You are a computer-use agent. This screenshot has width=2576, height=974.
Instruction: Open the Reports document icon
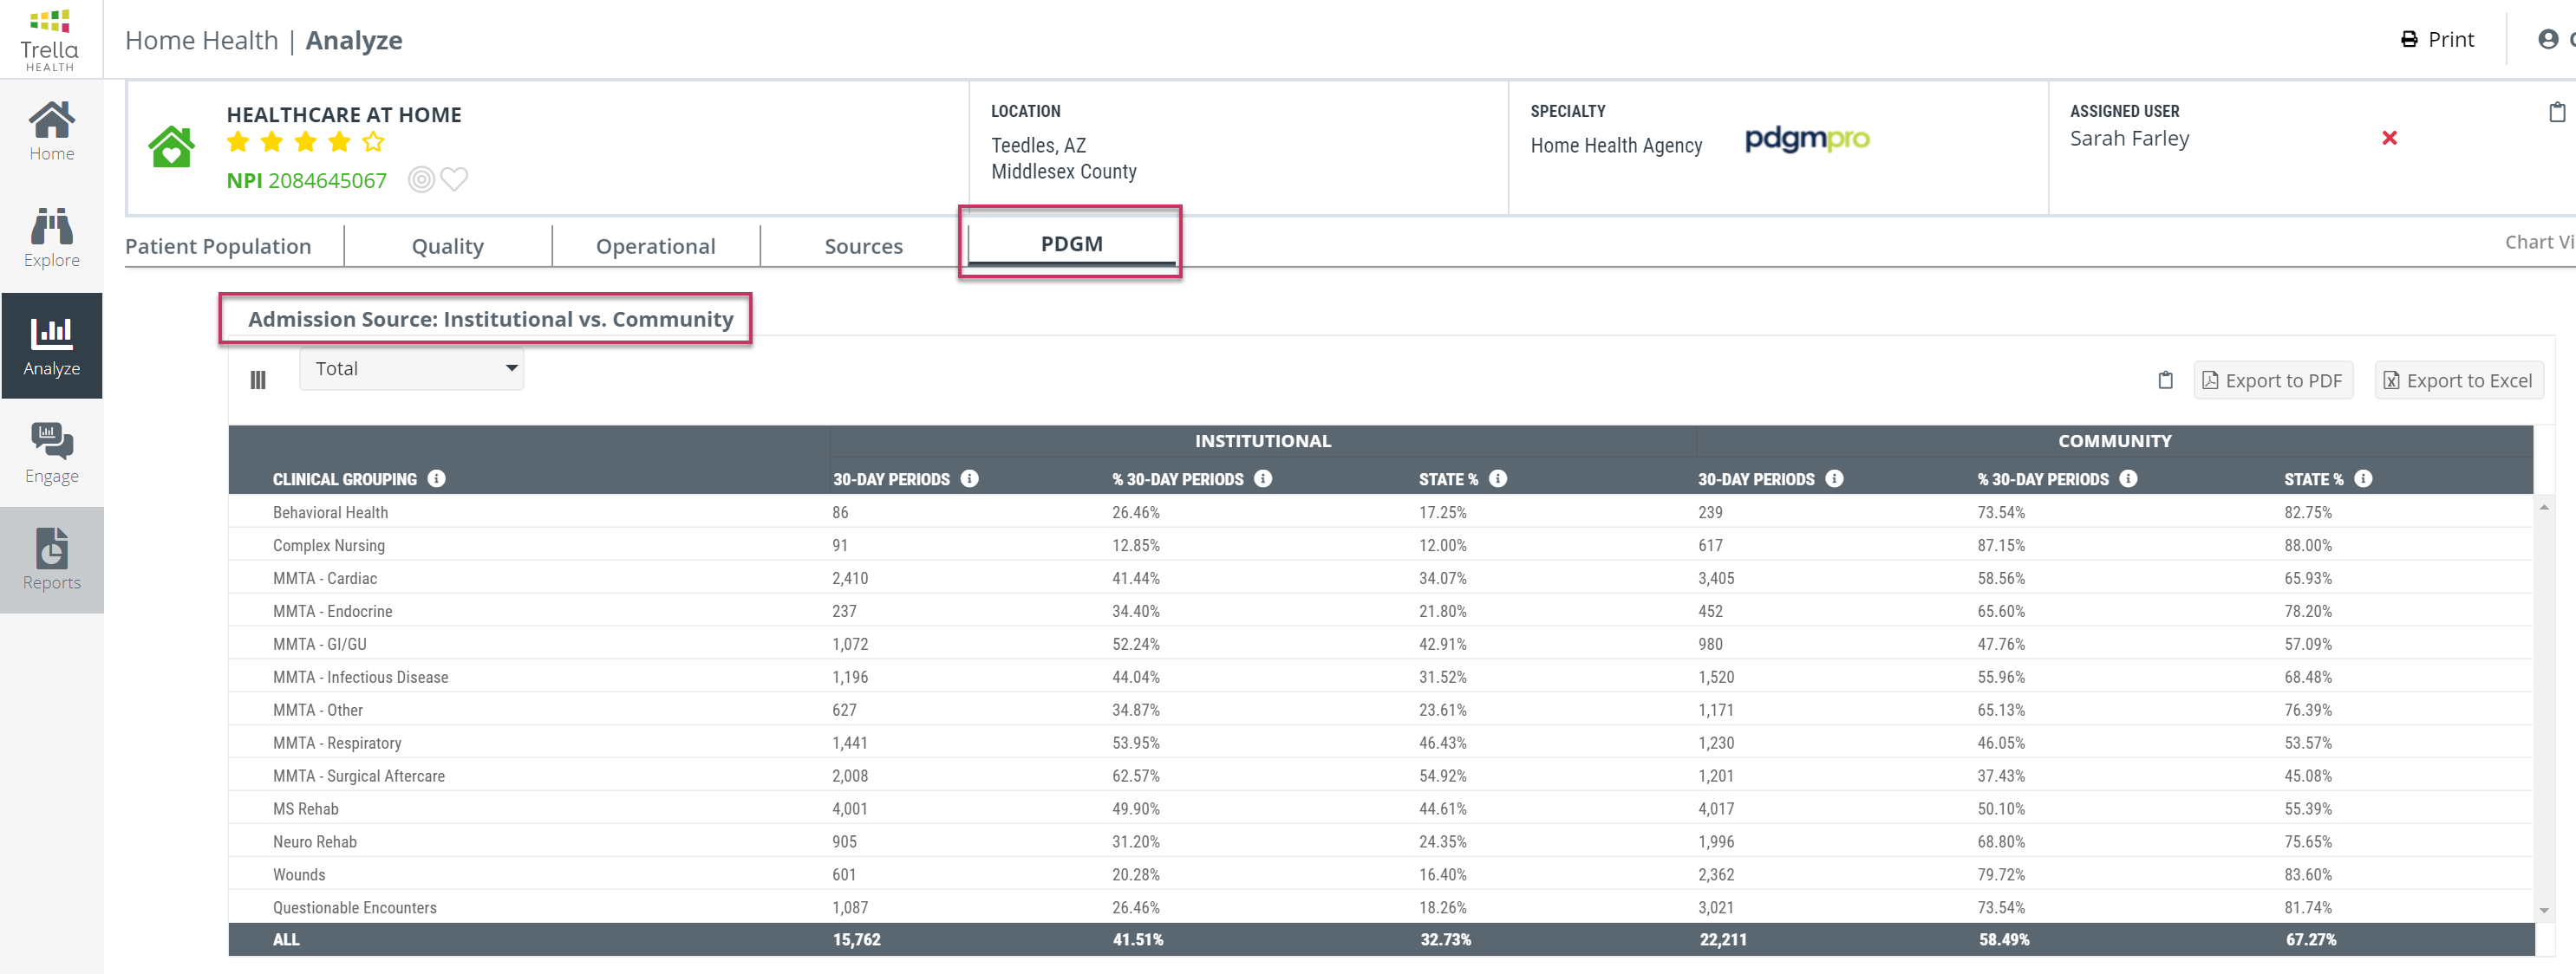(51, 548)
